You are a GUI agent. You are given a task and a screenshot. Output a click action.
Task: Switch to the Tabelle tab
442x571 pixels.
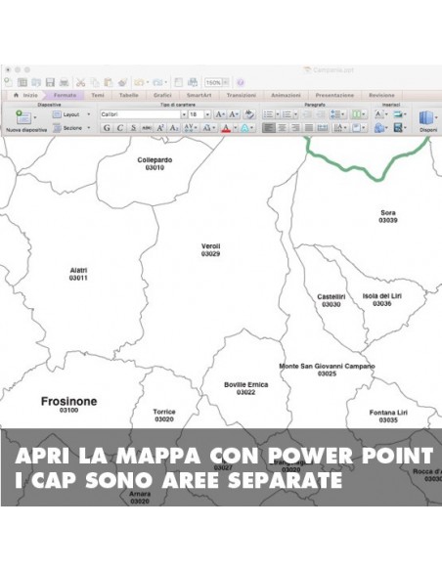[128, 95]
